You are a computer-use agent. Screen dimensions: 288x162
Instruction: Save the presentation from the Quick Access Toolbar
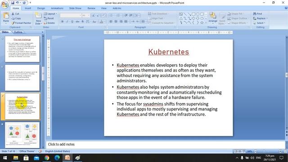tap(13, 3)
